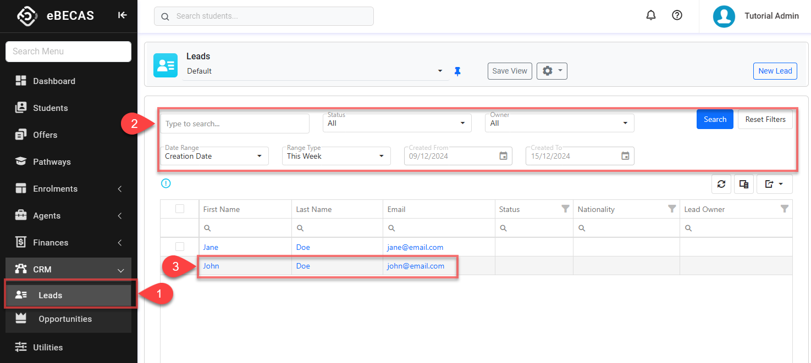Viewport: 811px width, 363px height.
Task: Click the Lead Owner column filter icon
Action: [x=785, y=209]
